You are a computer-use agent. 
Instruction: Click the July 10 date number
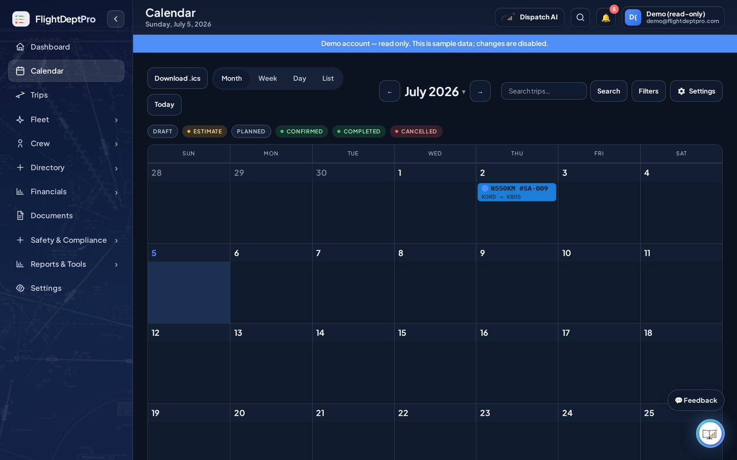pyautogui.click(x=567, y=253)
